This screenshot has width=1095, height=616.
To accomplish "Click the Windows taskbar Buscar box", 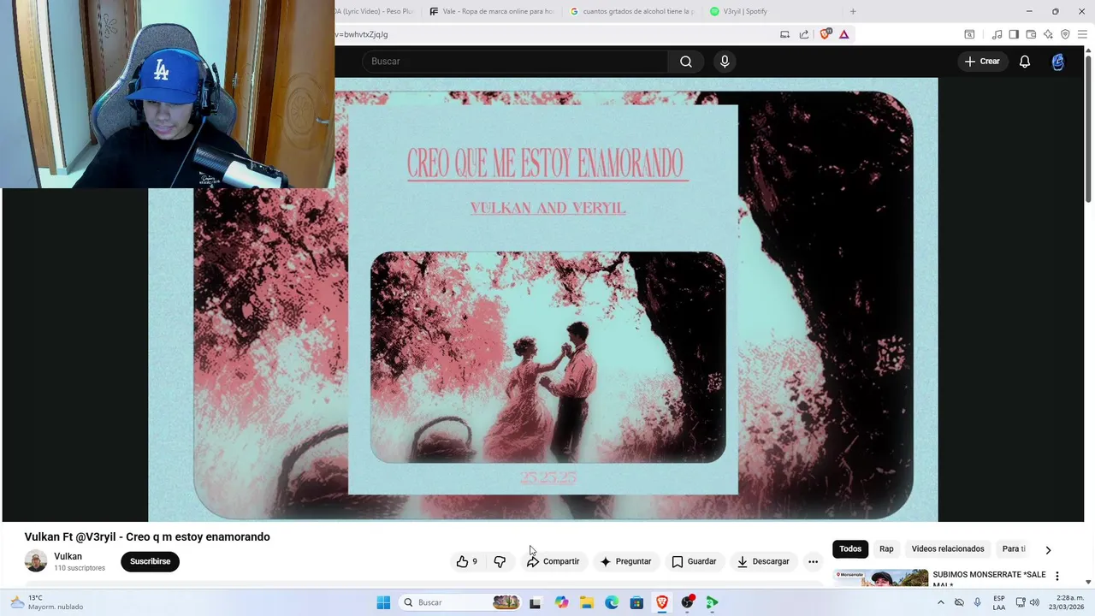I will click(x=460, y=602).
